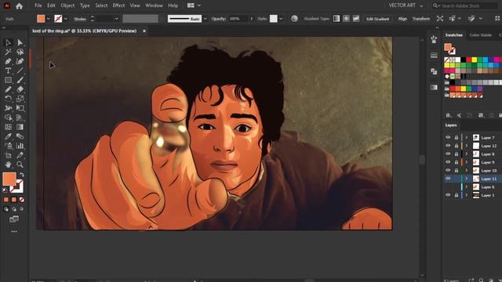This screenshot has height=282, width=502.
Task: Click the Home icon in the top bar
Action: point(19,5)
